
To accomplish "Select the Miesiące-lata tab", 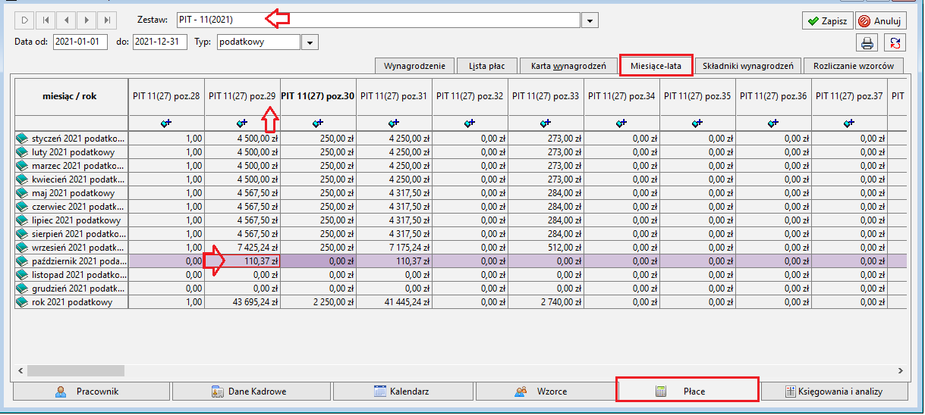I will (x=656, y=66).
